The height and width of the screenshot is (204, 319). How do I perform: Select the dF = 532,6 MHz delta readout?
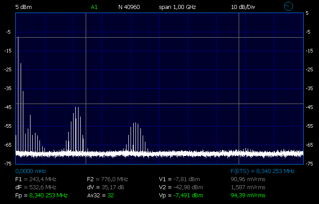point(36,187)
